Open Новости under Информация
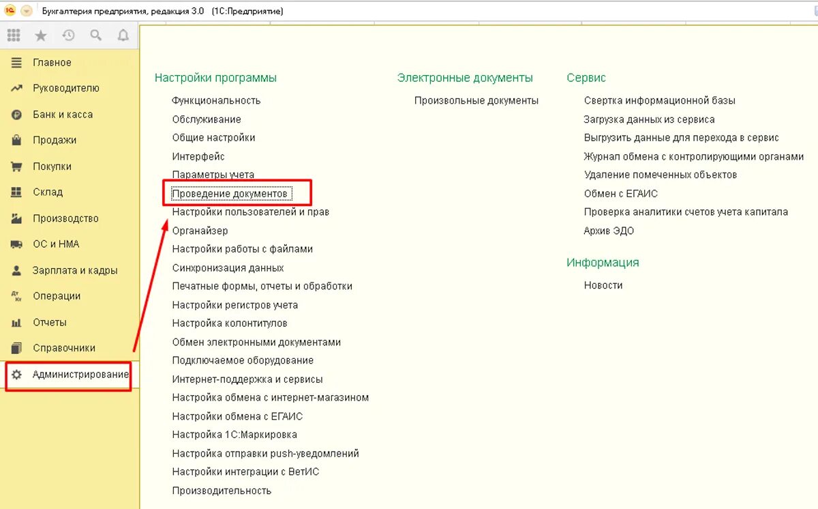 pyautogui.click(x=603, y=285)
